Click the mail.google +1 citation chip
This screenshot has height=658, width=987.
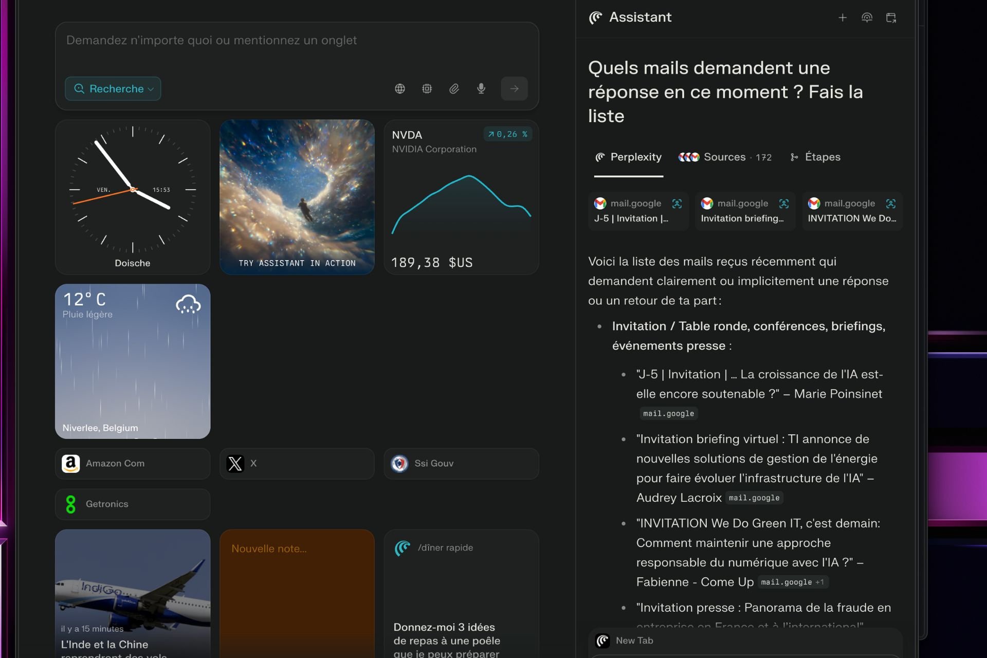(x=792, y=582)
